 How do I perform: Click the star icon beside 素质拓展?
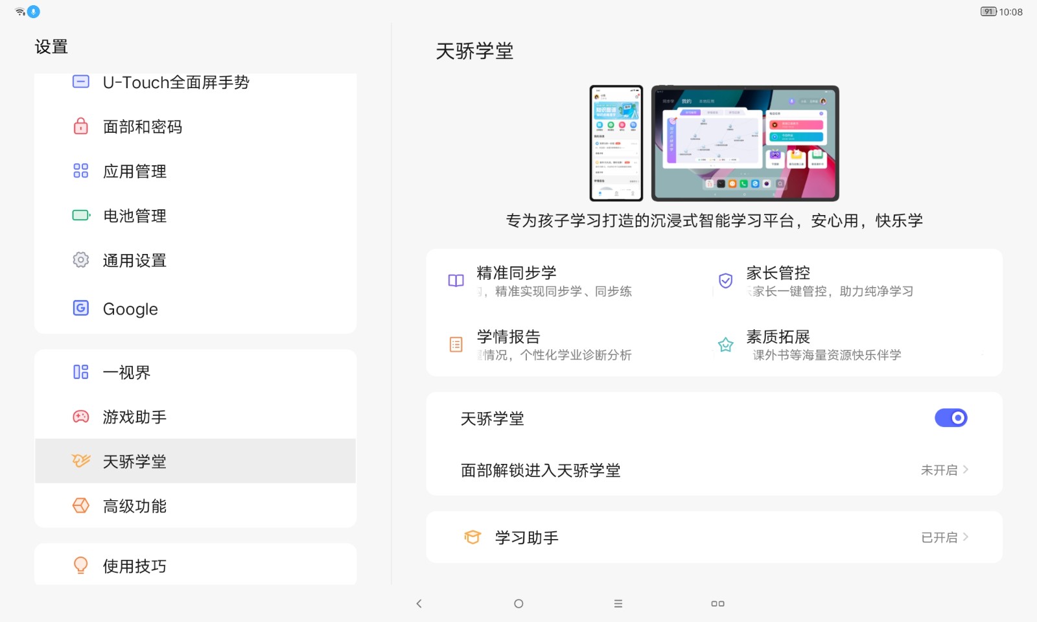tap(726, 345)
